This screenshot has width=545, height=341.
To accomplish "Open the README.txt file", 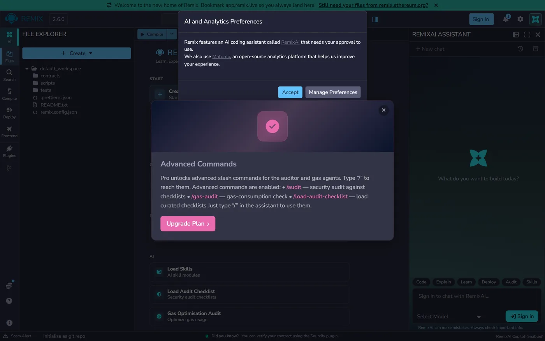I will point(54,105).
